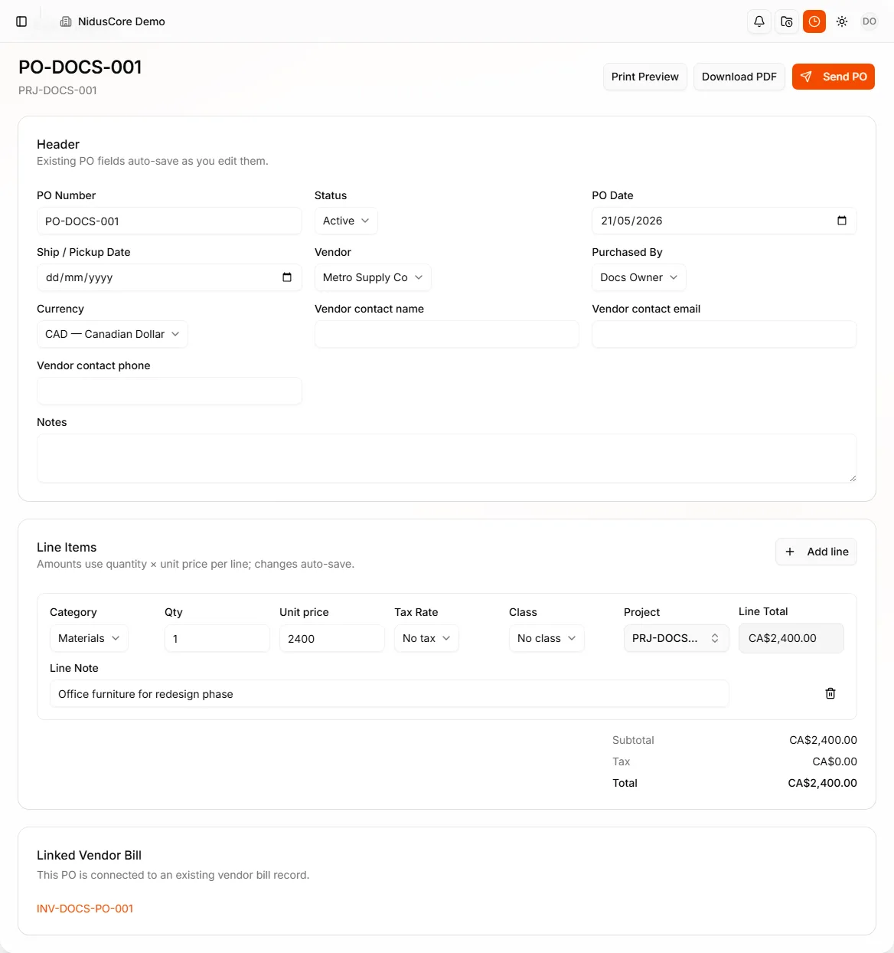
Task: Click the PRJ-DOCS-001 subtitle text
Action: 57,90
